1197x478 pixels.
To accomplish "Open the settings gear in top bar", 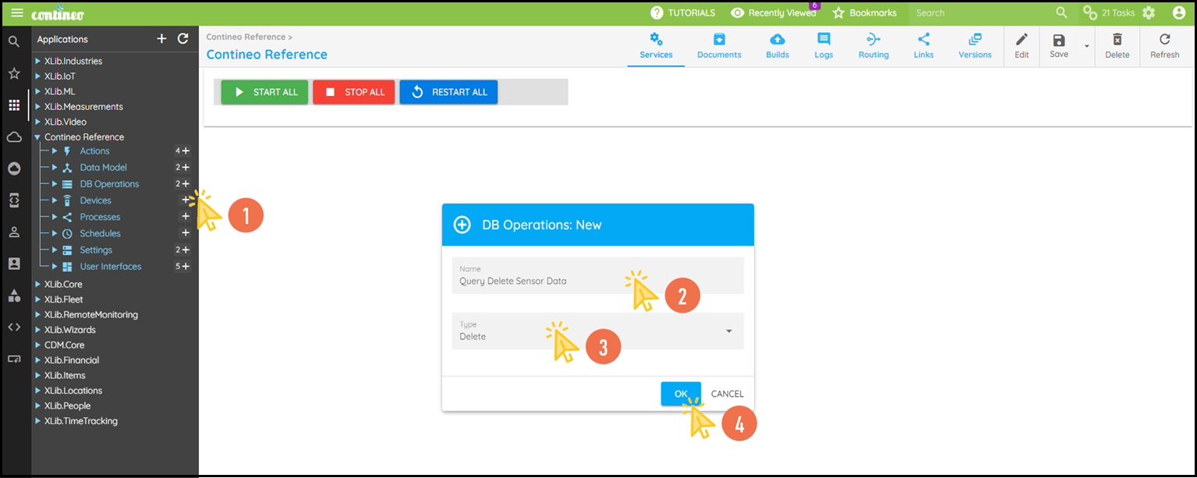I will pyautogui.click(x=1149, y=13).
